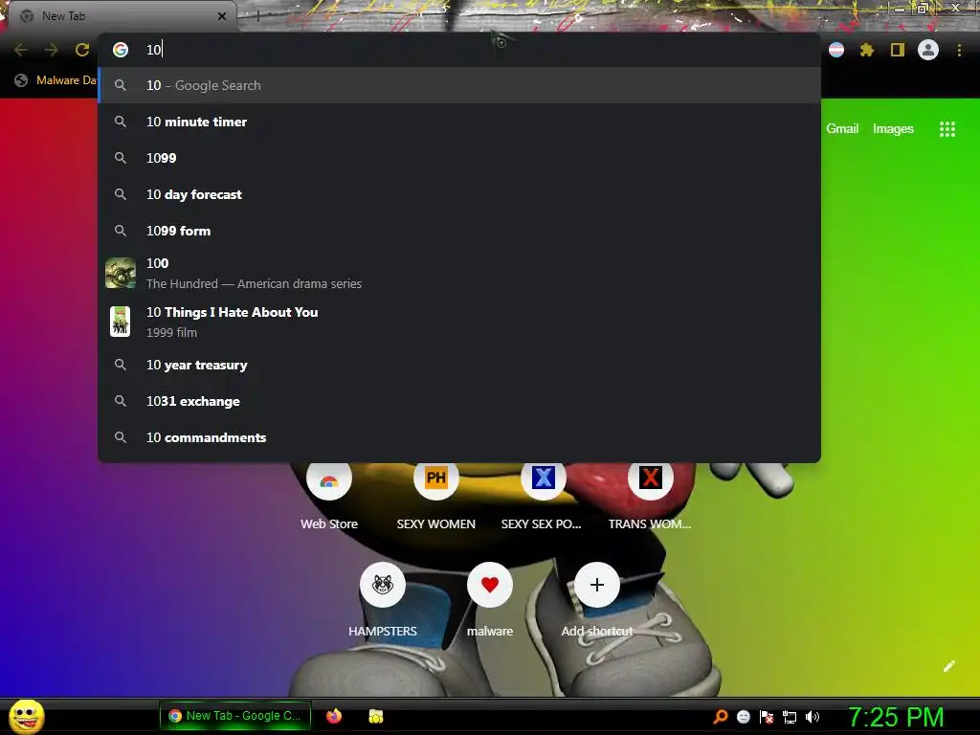Click the Add shortcut plus icon
This screenshot has width=980, height=735.
[597, 585]
